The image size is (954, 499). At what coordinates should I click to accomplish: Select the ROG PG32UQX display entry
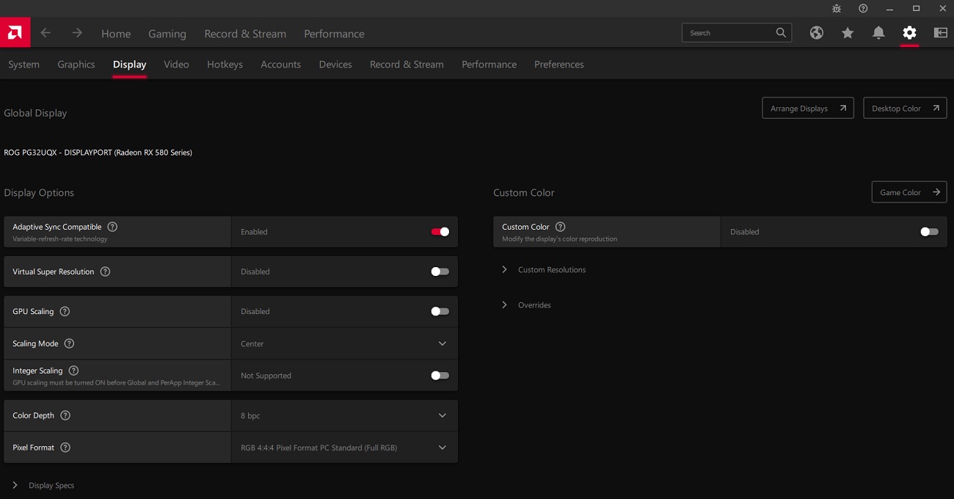coord(98,153)
